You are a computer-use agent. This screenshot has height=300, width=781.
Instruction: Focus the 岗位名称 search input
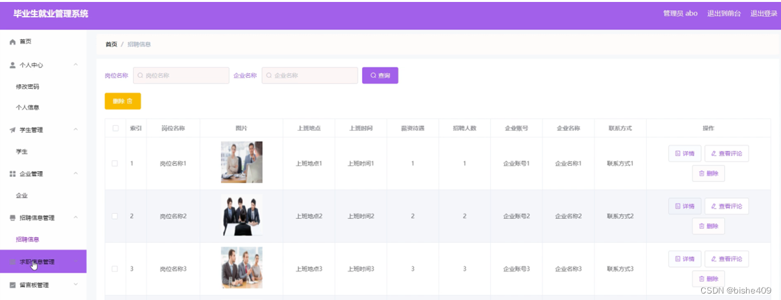pos(181,76)
